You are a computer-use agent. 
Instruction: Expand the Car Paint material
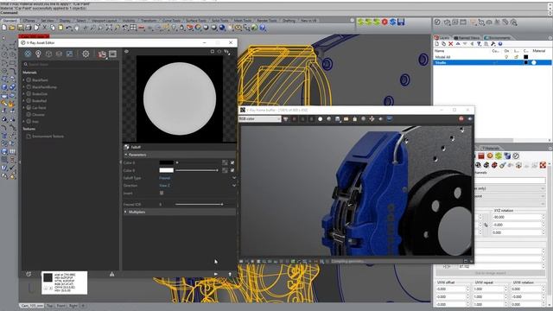tap(23, 107)
